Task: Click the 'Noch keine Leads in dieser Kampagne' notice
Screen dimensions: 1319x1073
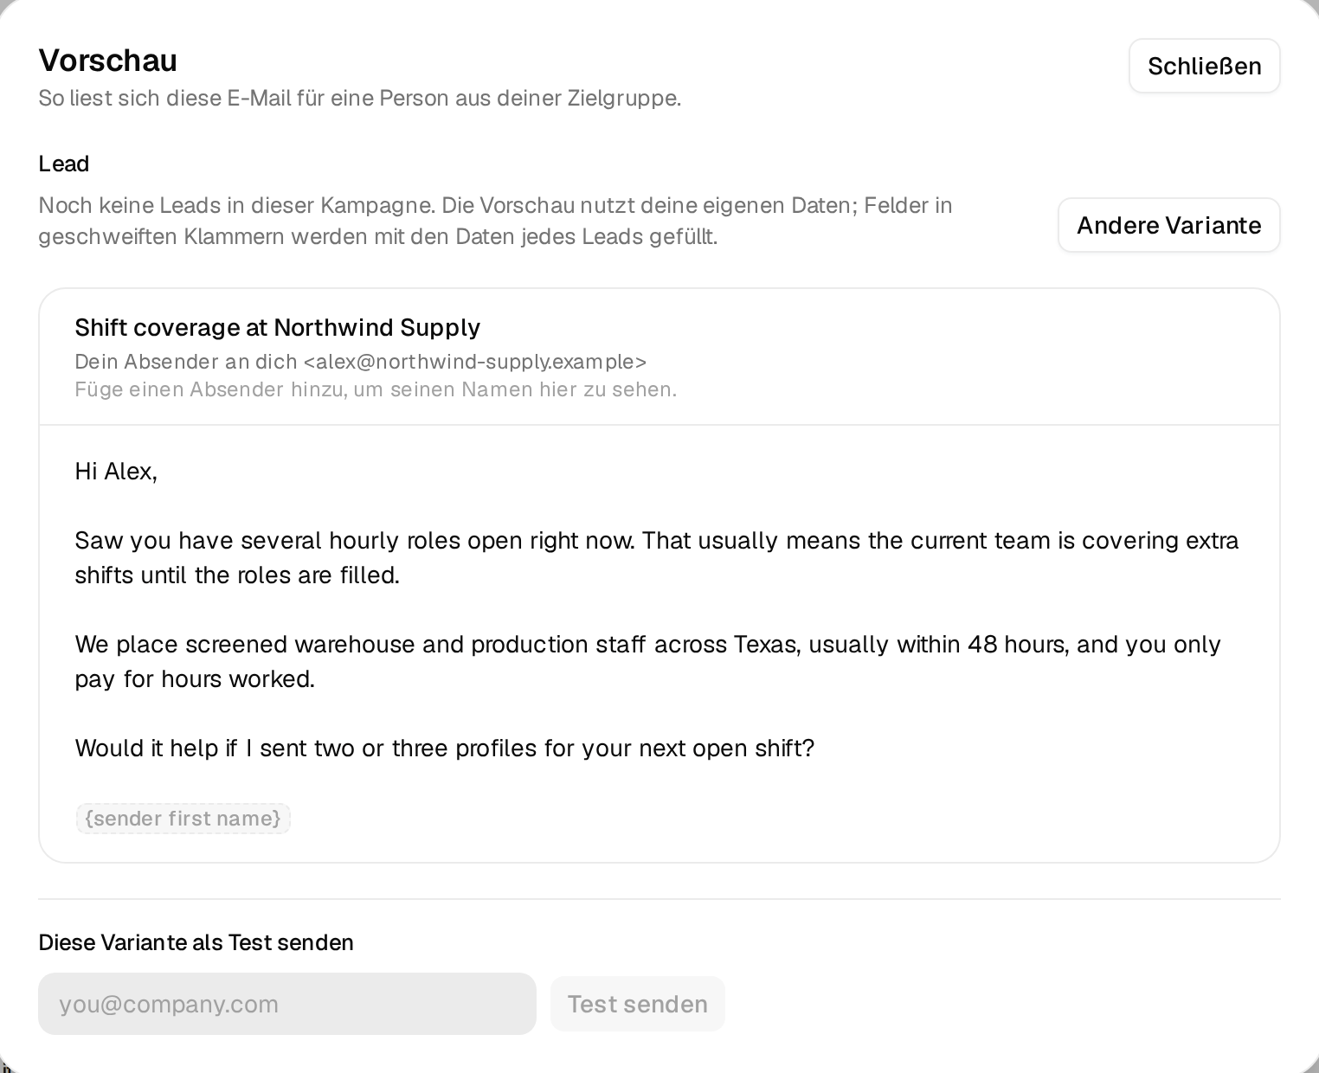Action: click(496, 221)
